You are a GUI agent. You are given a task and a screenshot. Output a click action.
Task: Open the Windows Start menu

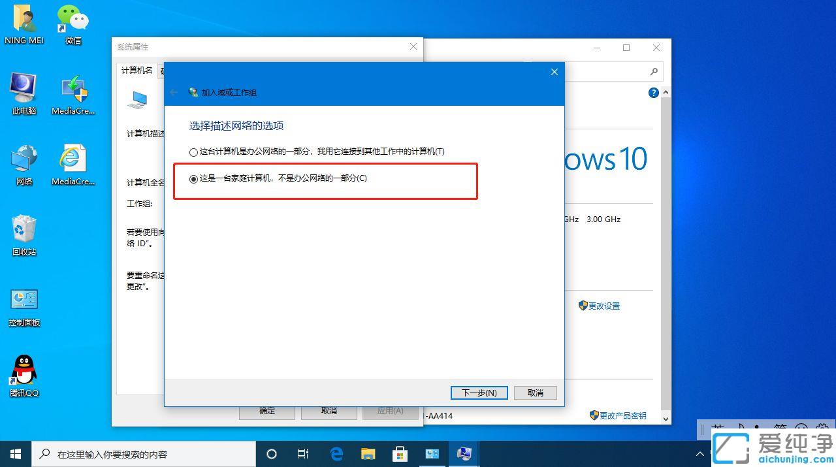(x=14, y=453)
